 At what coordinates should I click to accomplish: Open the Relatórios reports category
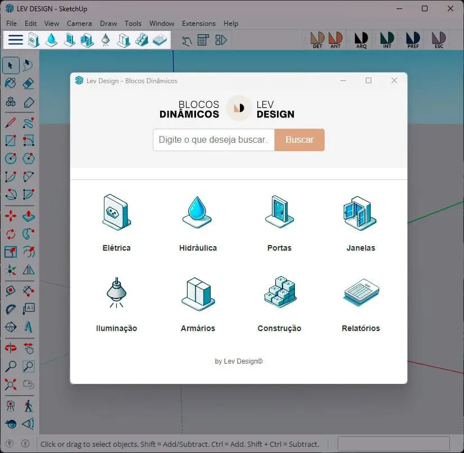361,303
